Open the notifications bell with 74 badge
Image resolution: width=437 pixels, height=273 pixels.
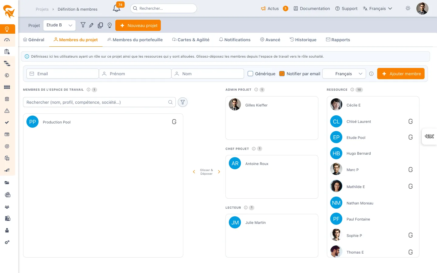(x=117, y=8)
